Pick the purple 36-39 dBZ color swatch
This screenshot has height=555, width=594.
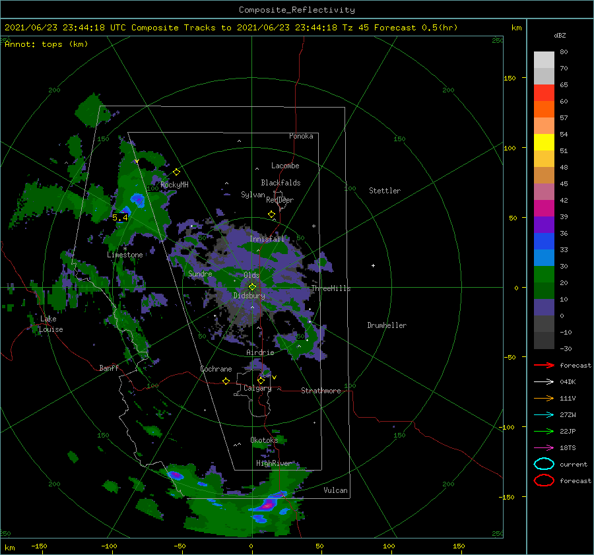[x=544, y=224]
